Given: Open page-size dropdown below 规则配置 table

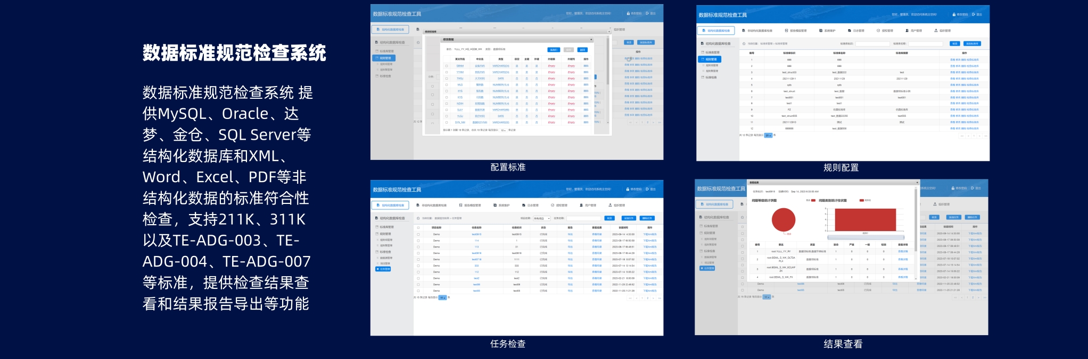Looking at the screenshot, I should coord(769,135).
